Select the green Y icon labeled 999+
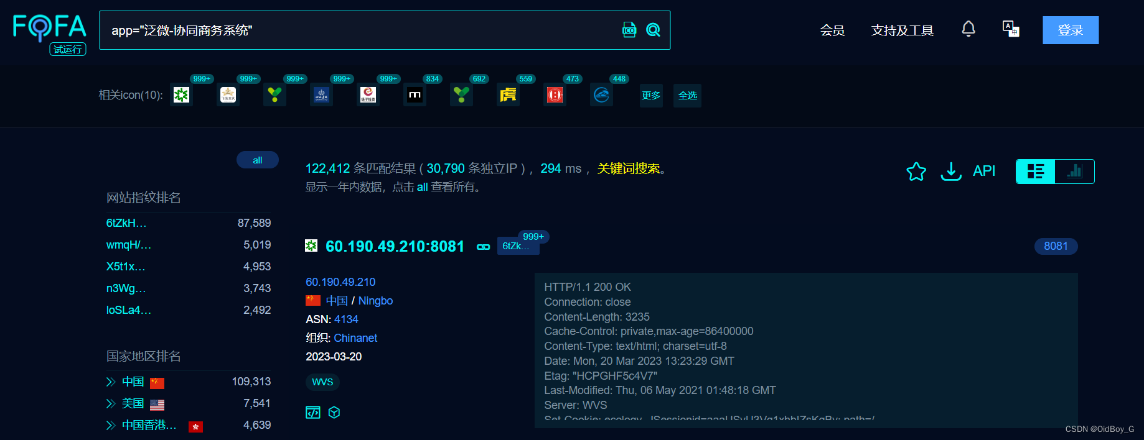This screenshot has width=1144, height=440. click(x=274, y=95)
